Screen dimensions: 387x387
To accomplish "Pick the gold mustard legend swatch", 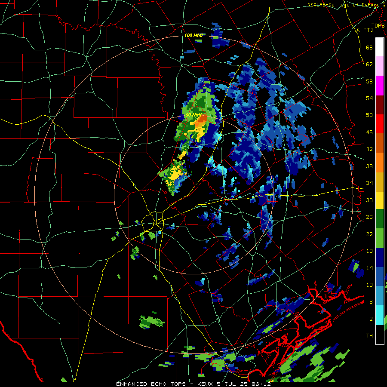I will coord(380,181).
